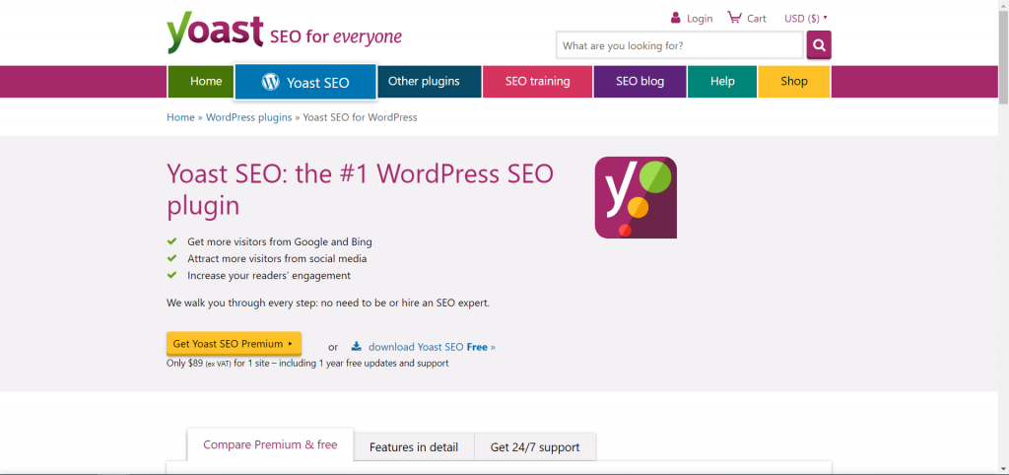Click the WordPress logo in Yoast SEO tab
Image resolution: width=1009 pixels, height=475 pixels.
270,82
